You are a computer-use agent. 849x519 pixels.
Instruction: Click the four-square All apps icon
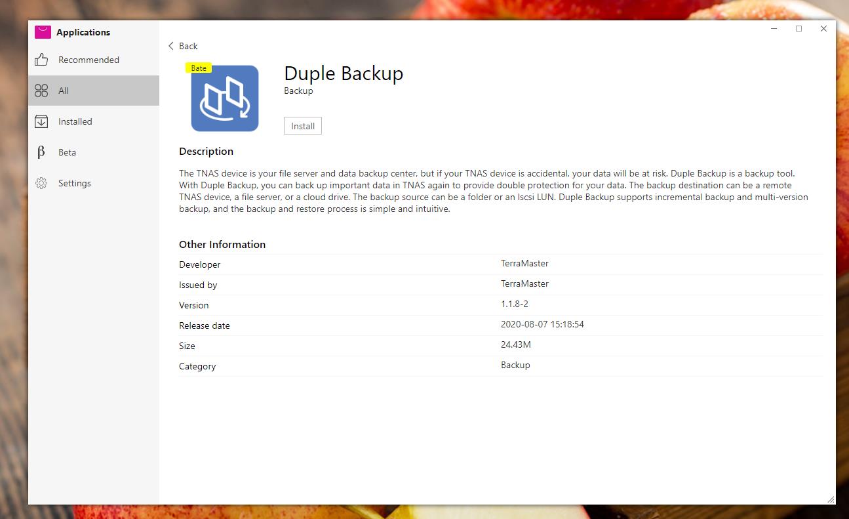(41, 91)
